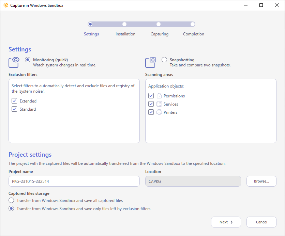
Task: Open the Browse... location dialog
Action: coord(261,181)
